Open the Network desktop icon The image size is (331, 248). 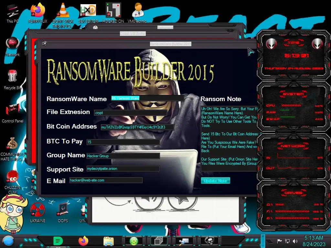(x=13, y=46)
